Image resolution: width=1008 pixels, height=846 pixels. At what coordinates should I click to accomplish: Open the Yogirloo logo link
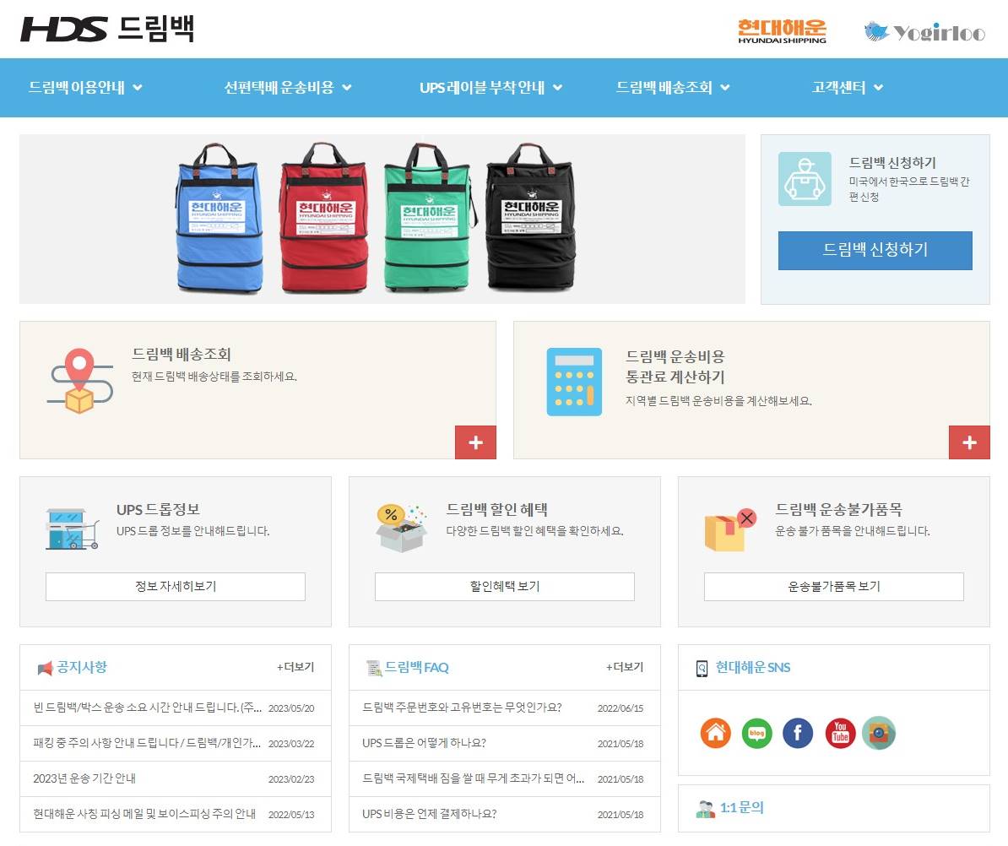(924, 31)
